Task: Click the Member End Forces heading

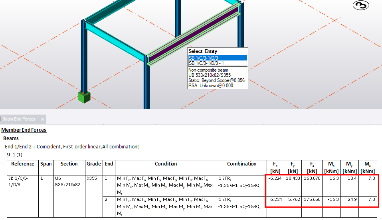Action: [24, 130]
